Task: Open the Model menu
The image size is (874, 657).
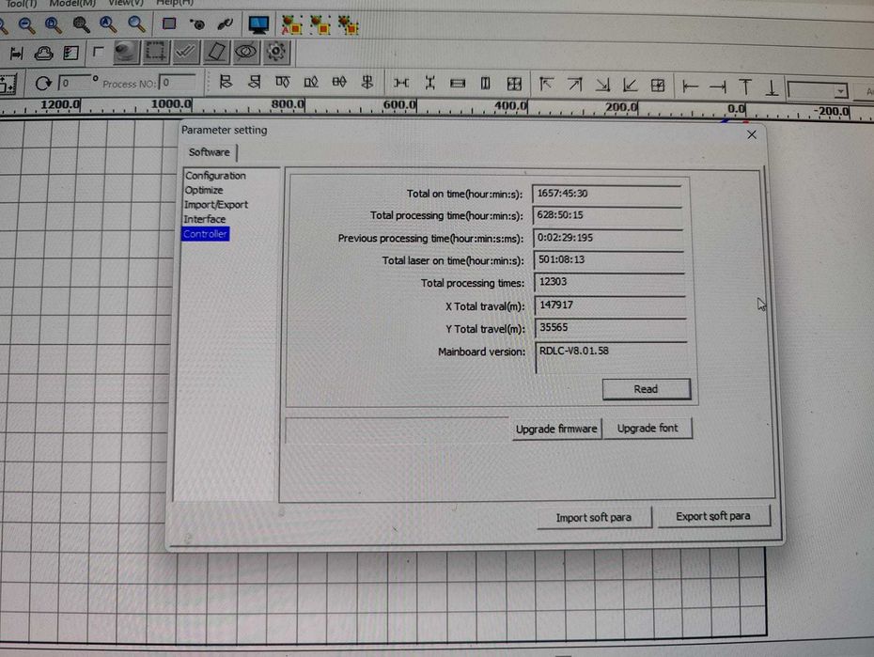Action: (72, 3)
